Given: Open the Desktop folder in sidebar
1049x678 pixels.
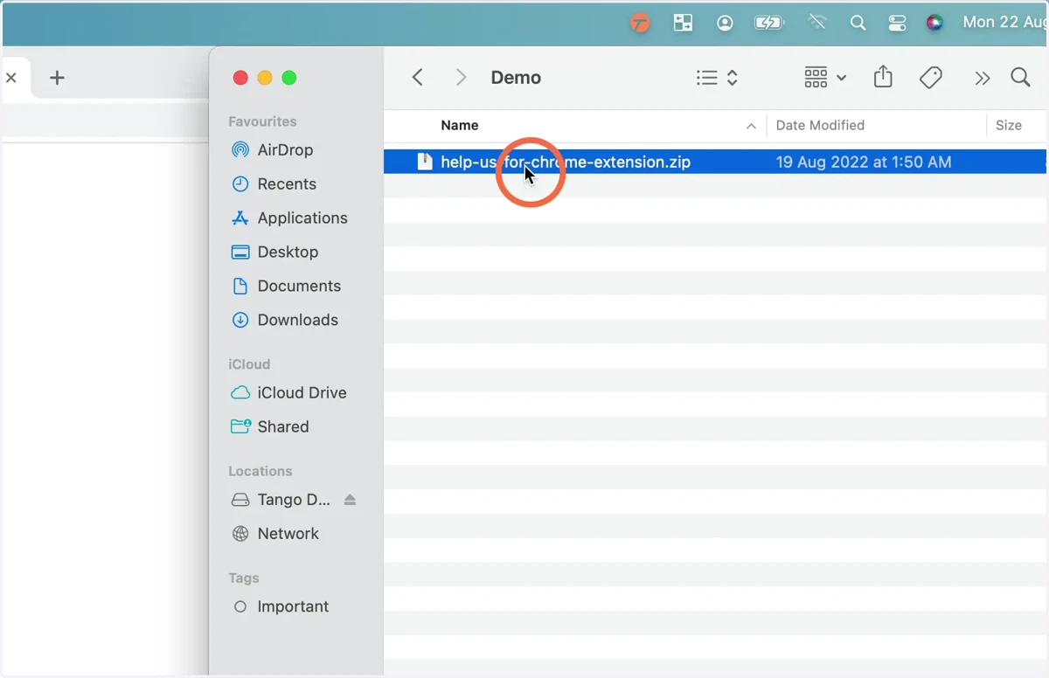Looking at the screenshot, I should tap(274, 253).
